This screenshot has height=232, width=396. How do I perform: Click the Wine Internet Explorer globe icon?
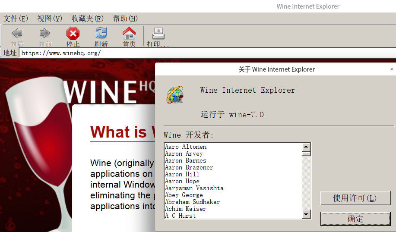pos(175,95)
